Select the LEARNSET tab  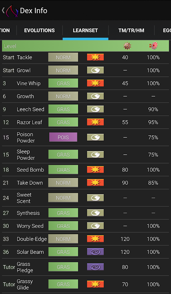pyautogui.click(x=85, y=31)
